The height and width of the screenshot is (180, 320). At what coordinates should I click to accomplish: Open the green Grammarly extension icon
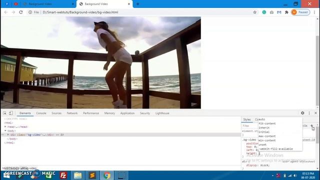tap(264, 12)
